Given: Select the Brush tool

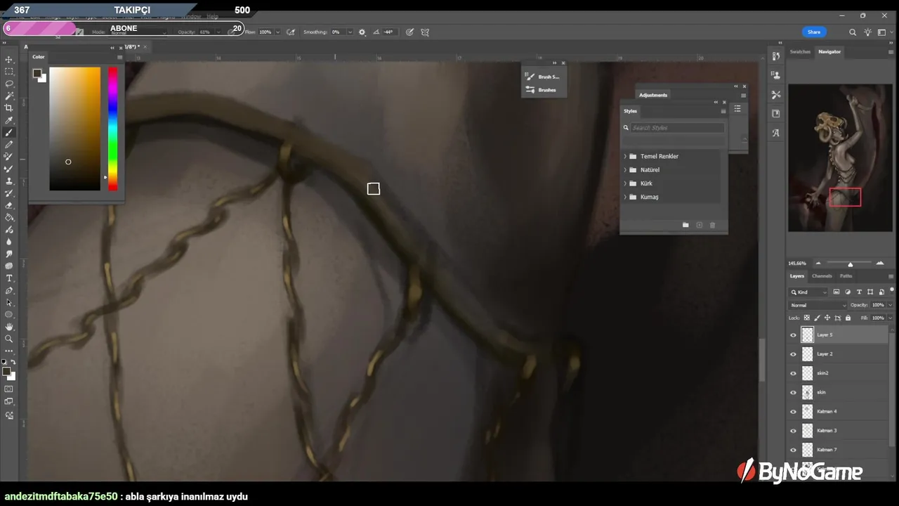Looking at the screenshot, I should (x=9, y=132).
